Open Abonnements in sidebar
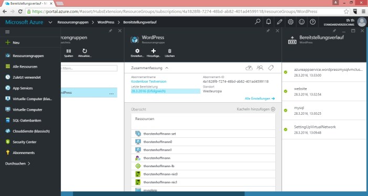The height and width of the screenshot is (196, 368). (30, 153)
